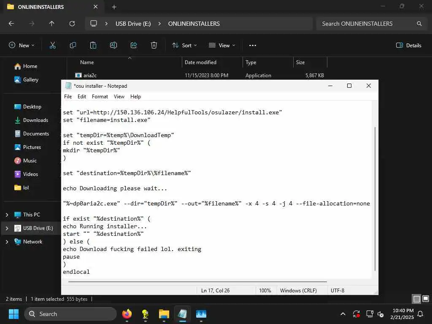This screenshot has width=432, height=324.
Task: Go forward in File Explorer
Action: pos(32,24)
